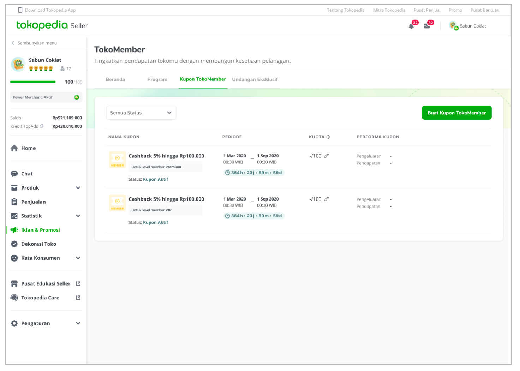Open the notifications bell icon
Image resolution: width=520 pixels, height=371 pixels.
[412, 26]
